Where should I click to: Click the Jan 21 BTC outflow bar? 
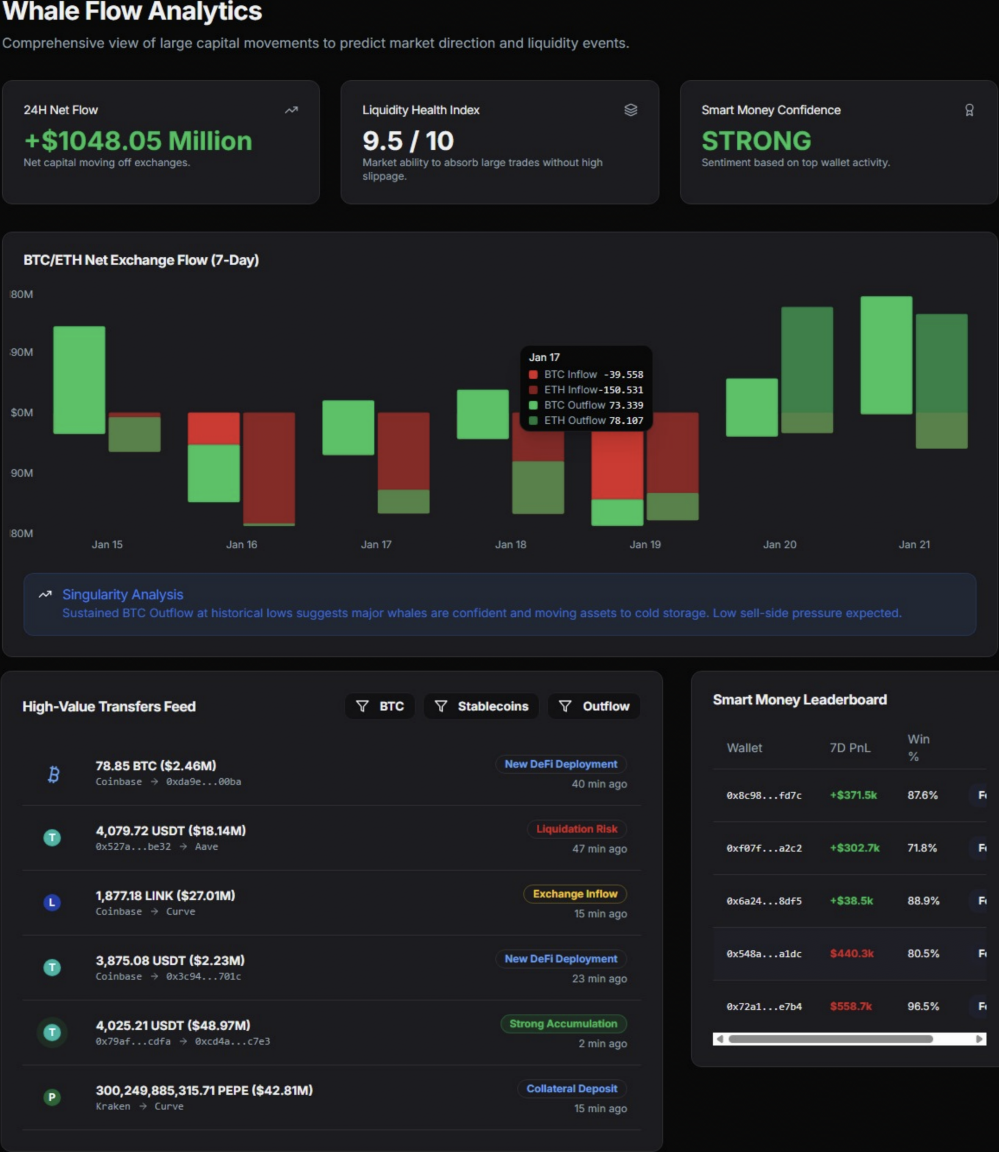click(886, 355)
